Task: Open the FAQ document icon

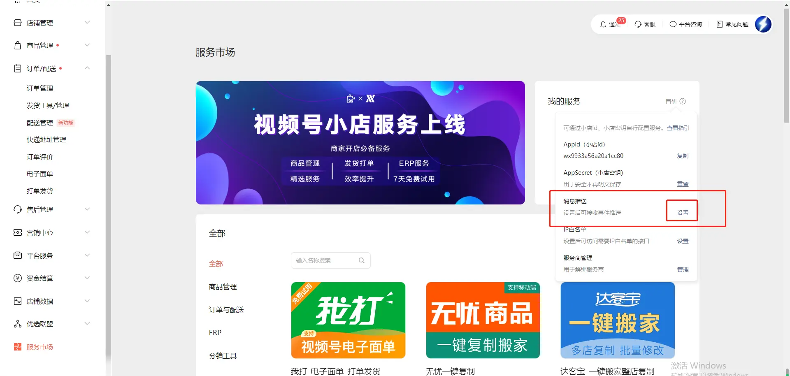Action: (x=720, y=24)
